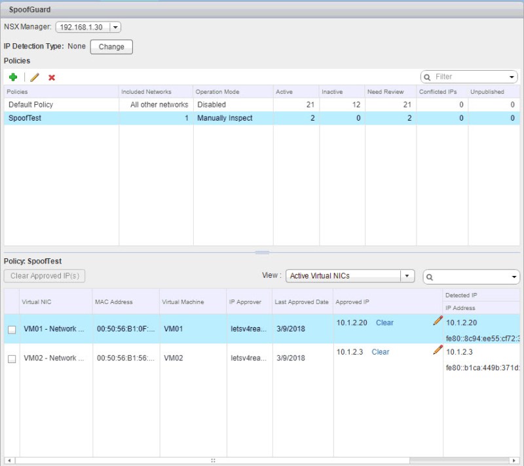Sort by the Operation Mode column header

pos(217,92)
